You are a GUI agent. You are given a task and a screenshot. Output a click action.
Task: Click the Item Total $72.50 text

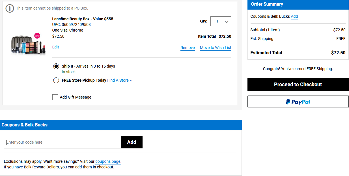click(215, 36)
